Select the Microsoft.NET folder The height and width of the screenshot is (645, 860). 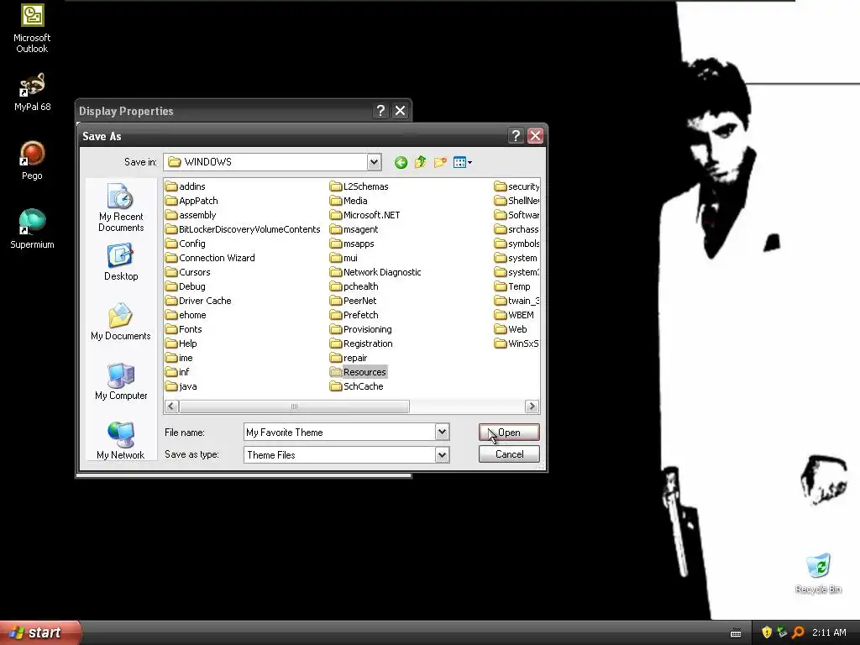coord(365,215)
